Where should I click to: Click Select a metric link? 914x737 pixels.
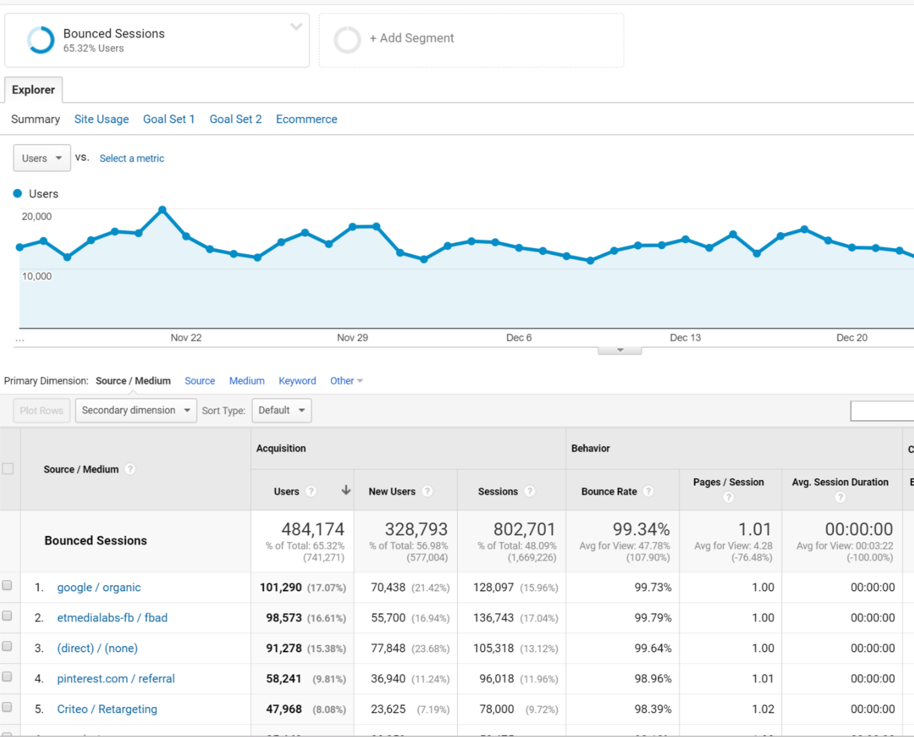click(x=132, y=159)
